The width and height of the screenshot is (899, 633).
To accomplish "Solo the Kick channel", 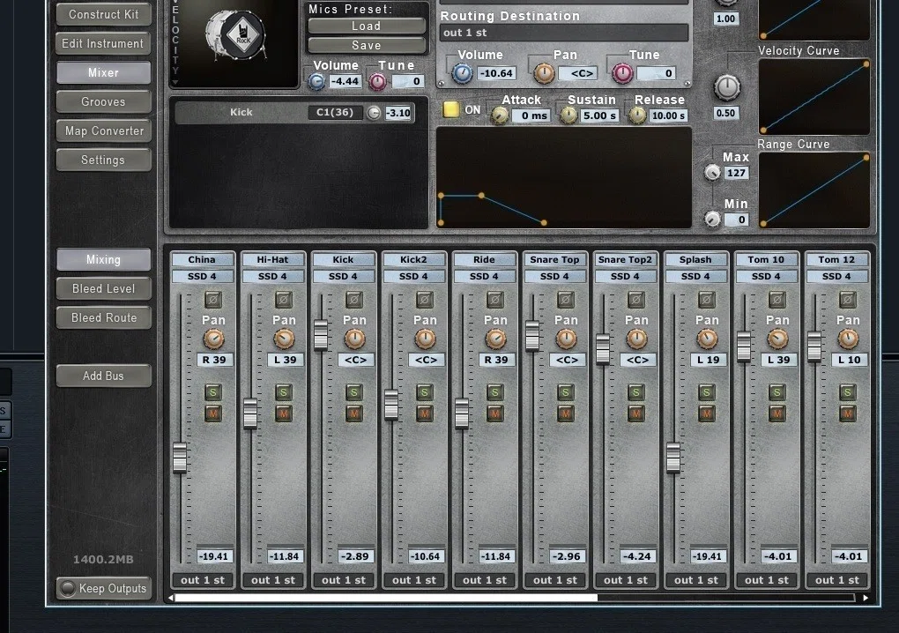I will (x=353, y=392).
